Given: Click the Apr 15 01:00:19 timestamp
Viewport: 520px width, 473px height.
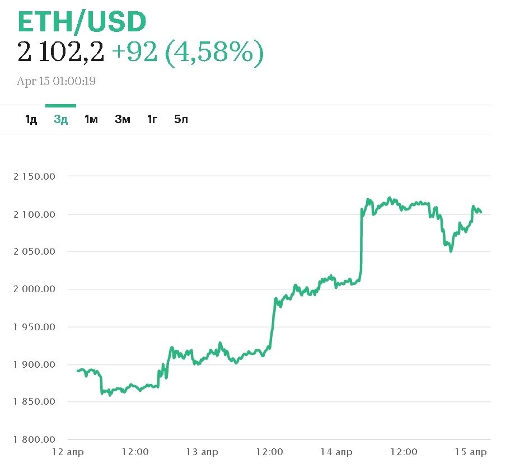Looking at the screenshot, I should point(56,81).
